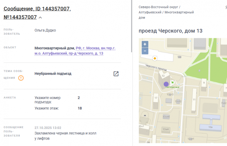Viewport: 227px width, 146px height.
Task: Click the heading проезд Черского, дом 13
Action: coord(170,31)
